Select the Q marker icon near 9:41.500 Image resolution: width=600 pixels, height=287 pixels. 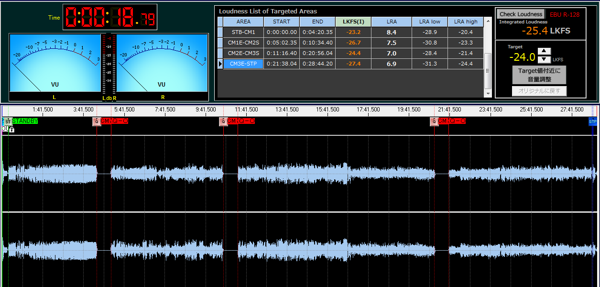223,121
